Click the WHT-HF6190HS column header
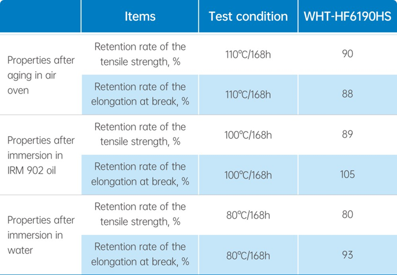The height and width of the screenshot is (275, 397). click(x=347, y=17)
